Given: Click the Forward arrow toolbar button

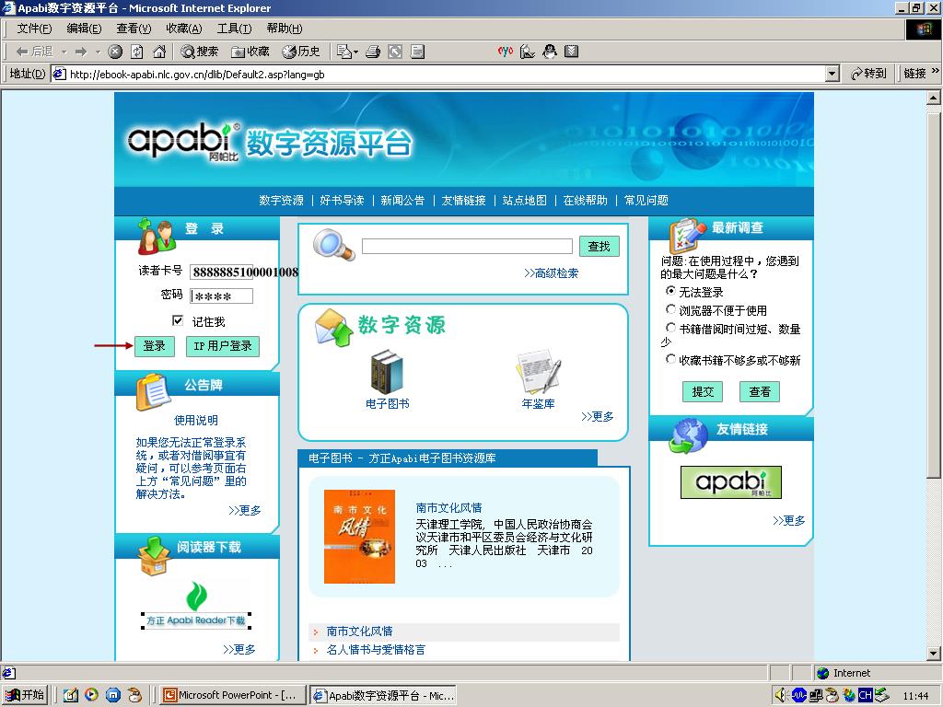Looking at the screenshot, I should [81, 52].
